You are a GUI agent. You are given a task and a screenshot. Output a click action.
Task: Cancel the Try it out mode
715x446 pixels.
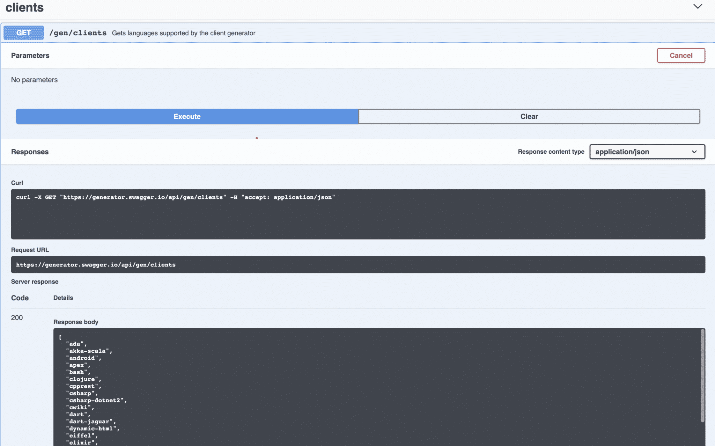coord(681,55)
